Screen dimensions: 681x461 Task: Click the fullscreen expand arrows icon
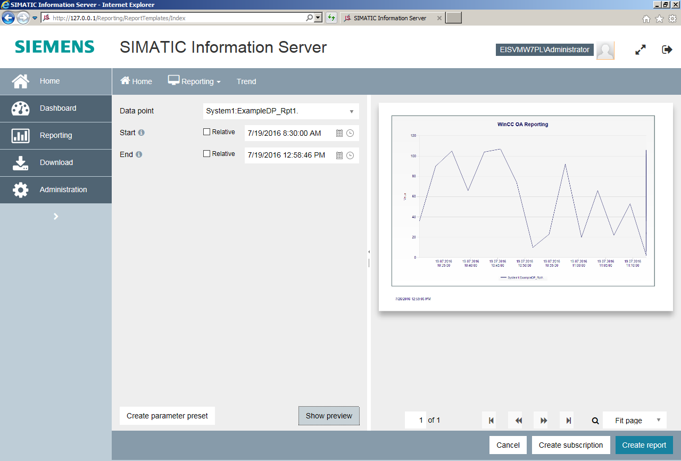641,50
